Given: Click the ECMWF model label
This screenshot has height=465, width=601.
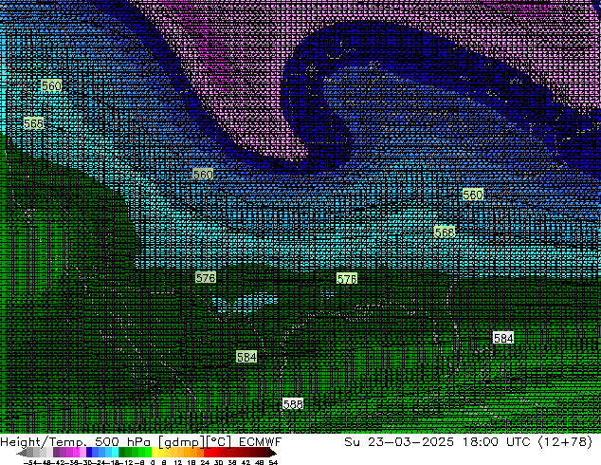Looking at the screenshot, I should point(260,442).
